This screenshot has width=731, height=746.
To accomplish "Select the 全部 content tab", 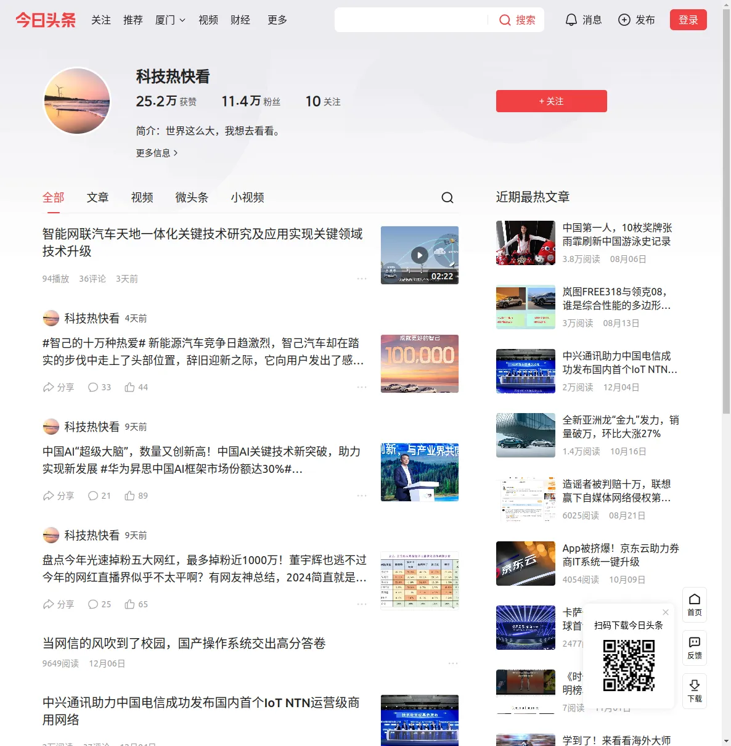I will point(54,197).
